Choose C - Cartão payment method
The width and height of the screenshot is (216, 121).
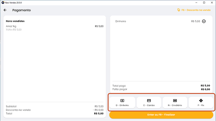click(x=149, y=103)
